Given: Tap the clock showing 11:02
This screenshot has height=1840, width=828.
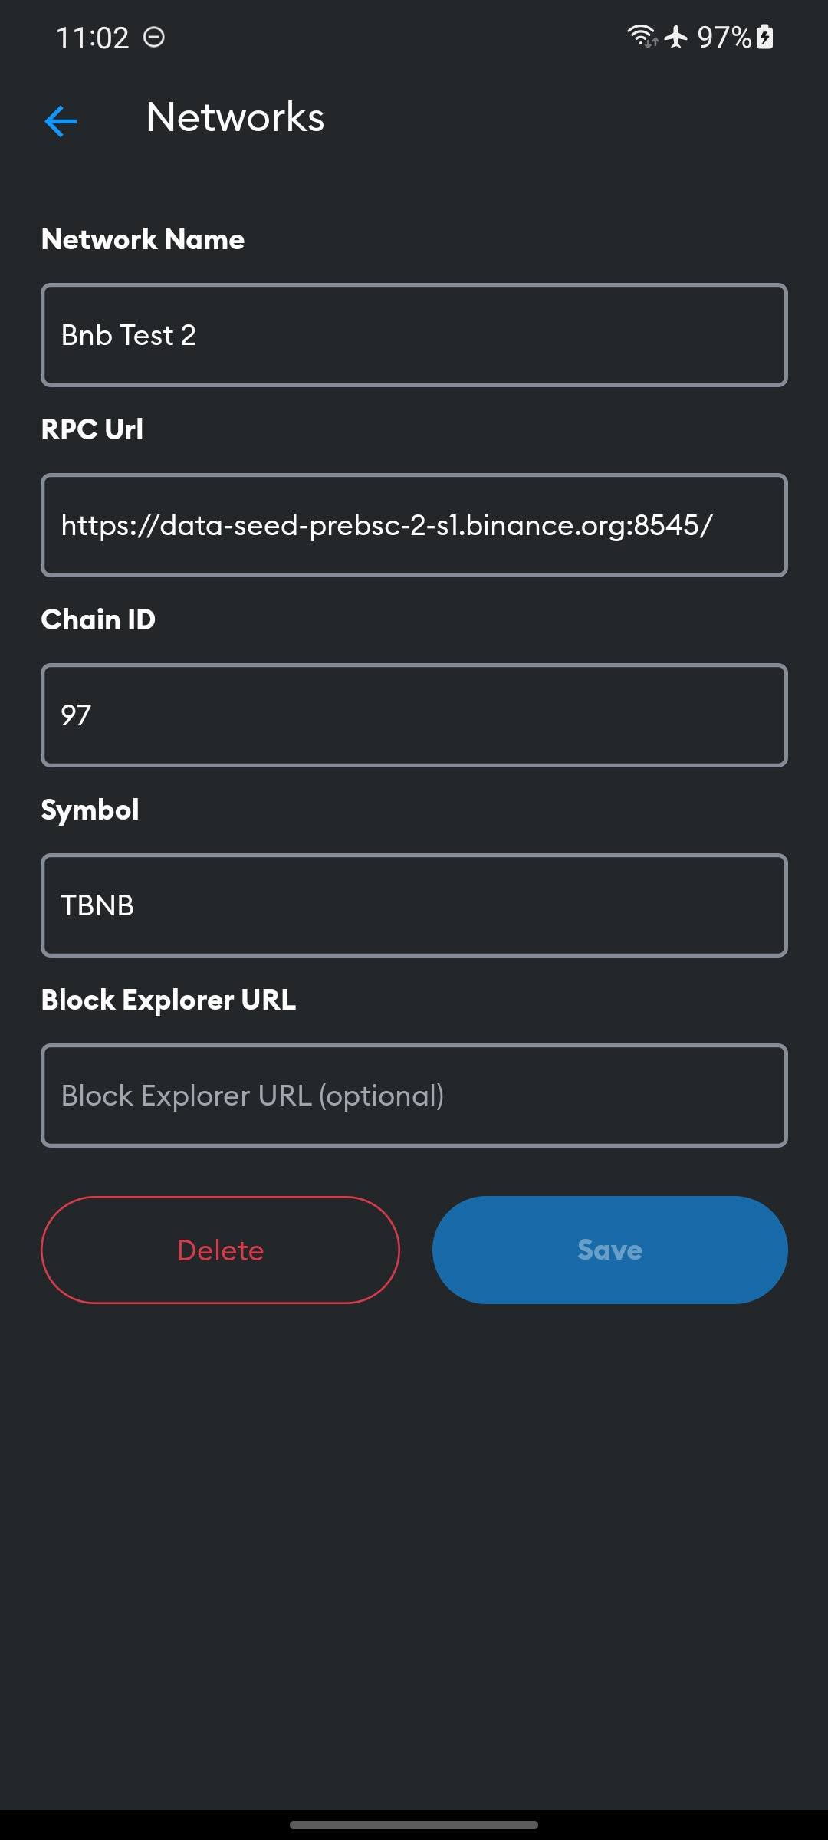Looking at the screenshot, I should click(x=94, y=36).
